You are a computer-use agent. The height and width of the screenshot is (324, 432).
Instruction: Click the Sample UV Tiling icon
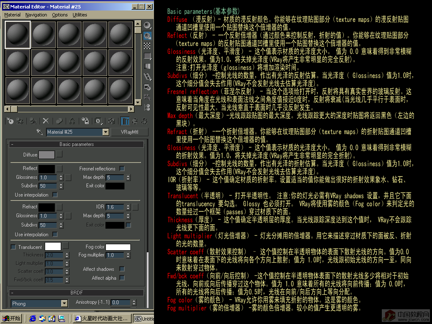147,56
